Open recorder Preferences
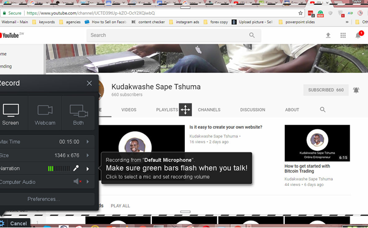The image size is (368, 228). pos(44,199)
